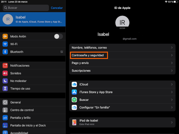Open General settings in sidebar
The width and height of the screenshot is (179, 134).
(x=16, y=102)
